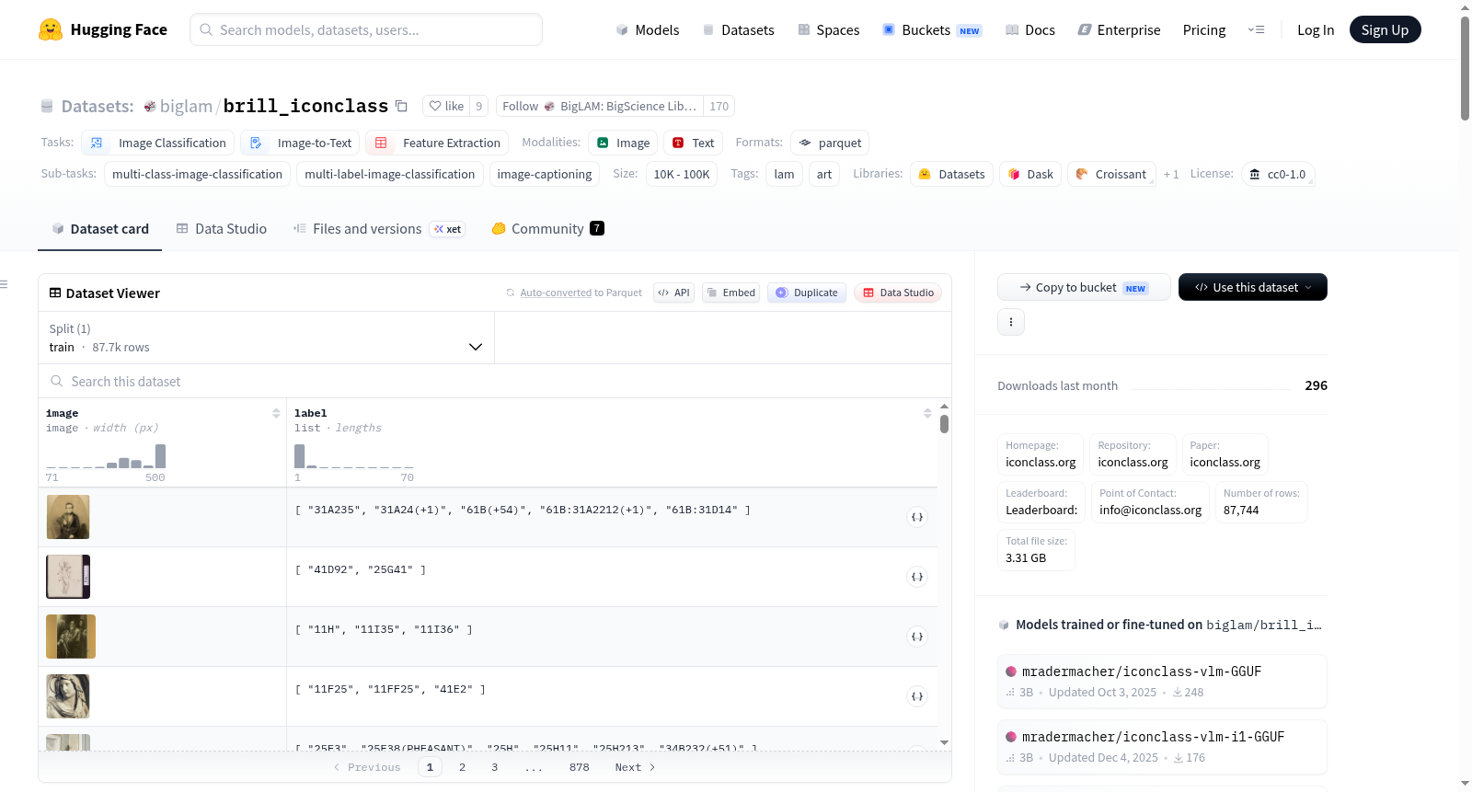1472x792 pixels.
Task: Focus the Search models, datasets, users field
Action: pos(366,29)
